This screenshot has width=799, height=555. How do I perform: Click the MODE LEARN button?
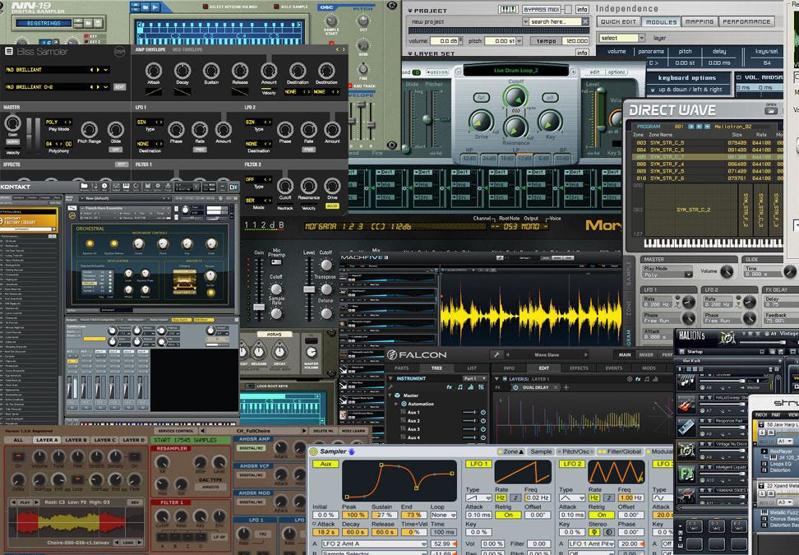(x=353, y=431)
